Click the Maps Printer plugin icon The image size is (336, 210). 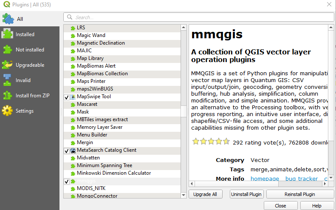(73, 82)
